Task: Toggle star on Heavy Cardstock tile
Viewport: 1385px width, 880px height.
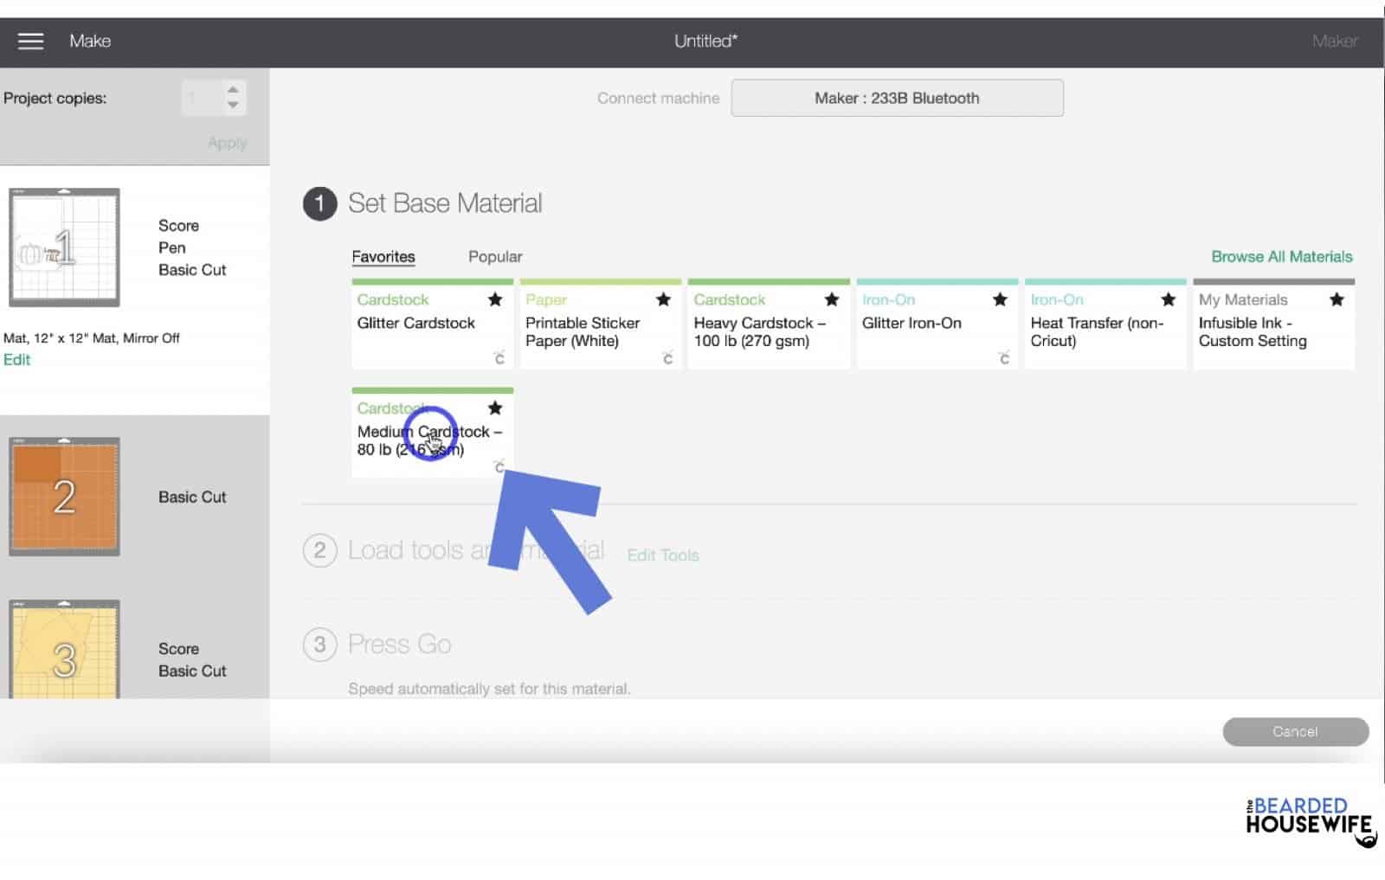Action: tap(832, 299)
